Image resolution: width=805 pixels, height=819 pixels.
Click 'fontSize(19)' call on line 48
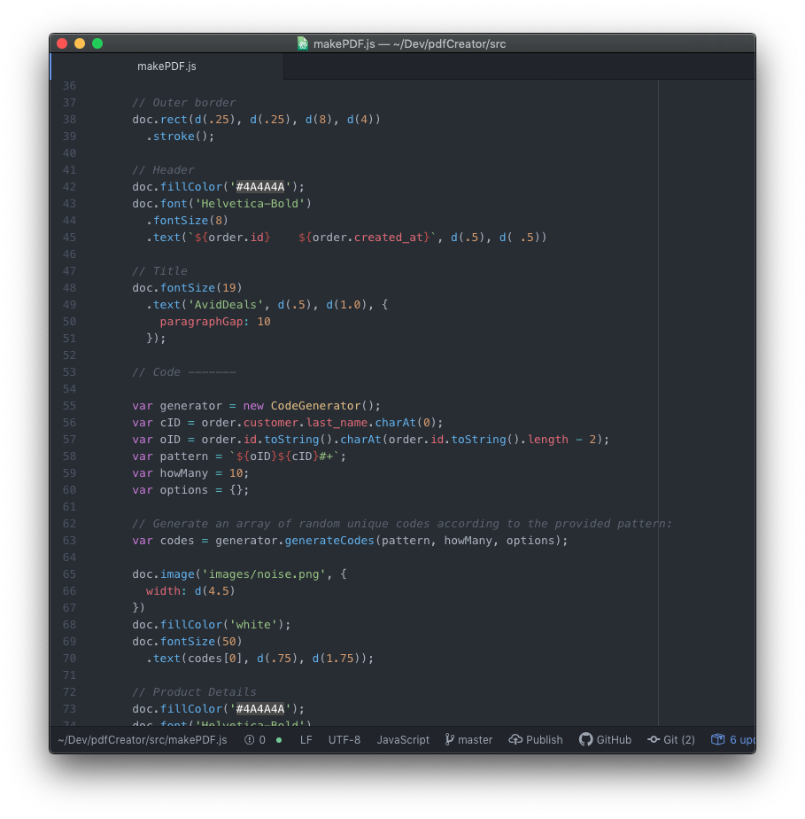tap(201, 288)
